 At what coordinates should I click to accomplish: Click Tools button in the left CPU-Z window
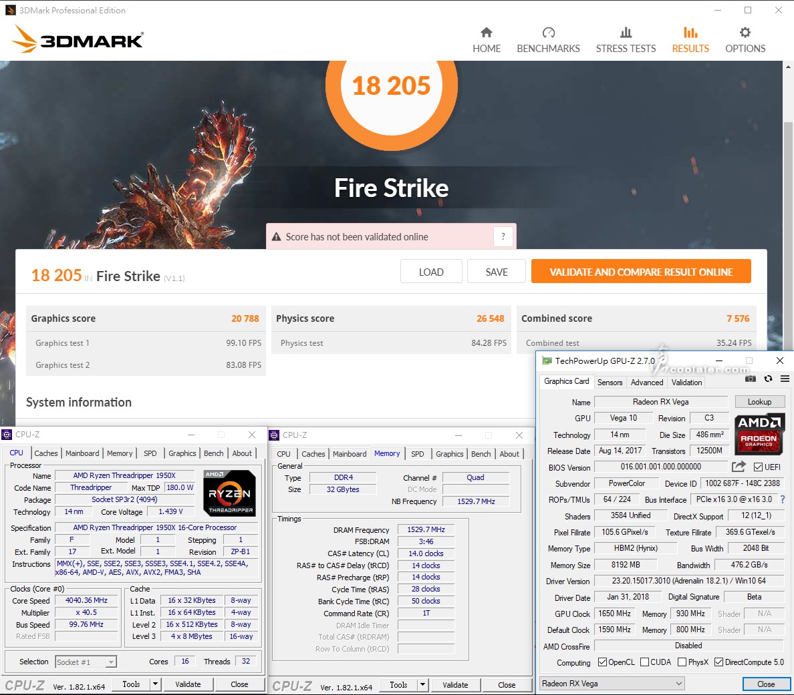[131, 684]
